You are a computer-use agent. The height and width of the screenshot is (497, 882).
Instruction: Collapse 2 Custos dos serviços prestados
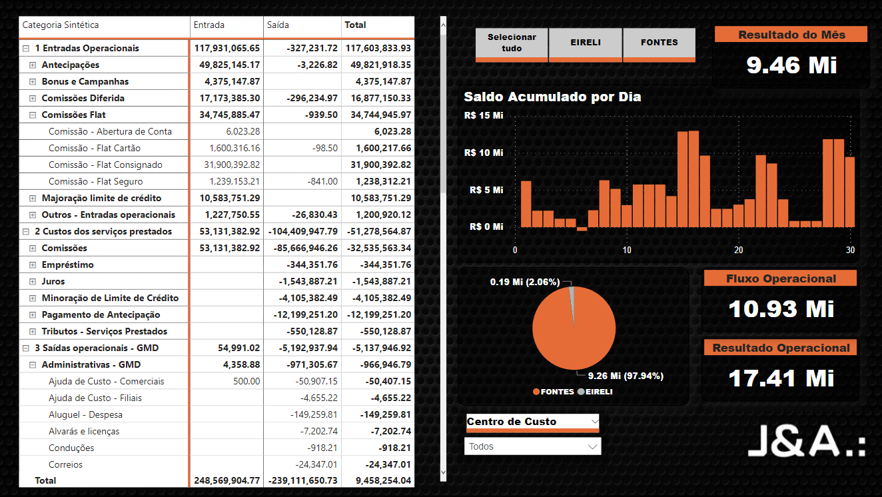(x=26, y=232)
